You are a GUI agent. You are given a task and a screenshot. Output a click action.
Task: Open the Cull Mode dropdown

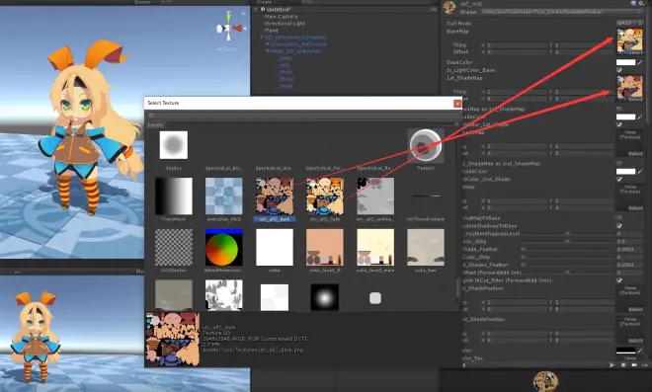click(629, 24)
